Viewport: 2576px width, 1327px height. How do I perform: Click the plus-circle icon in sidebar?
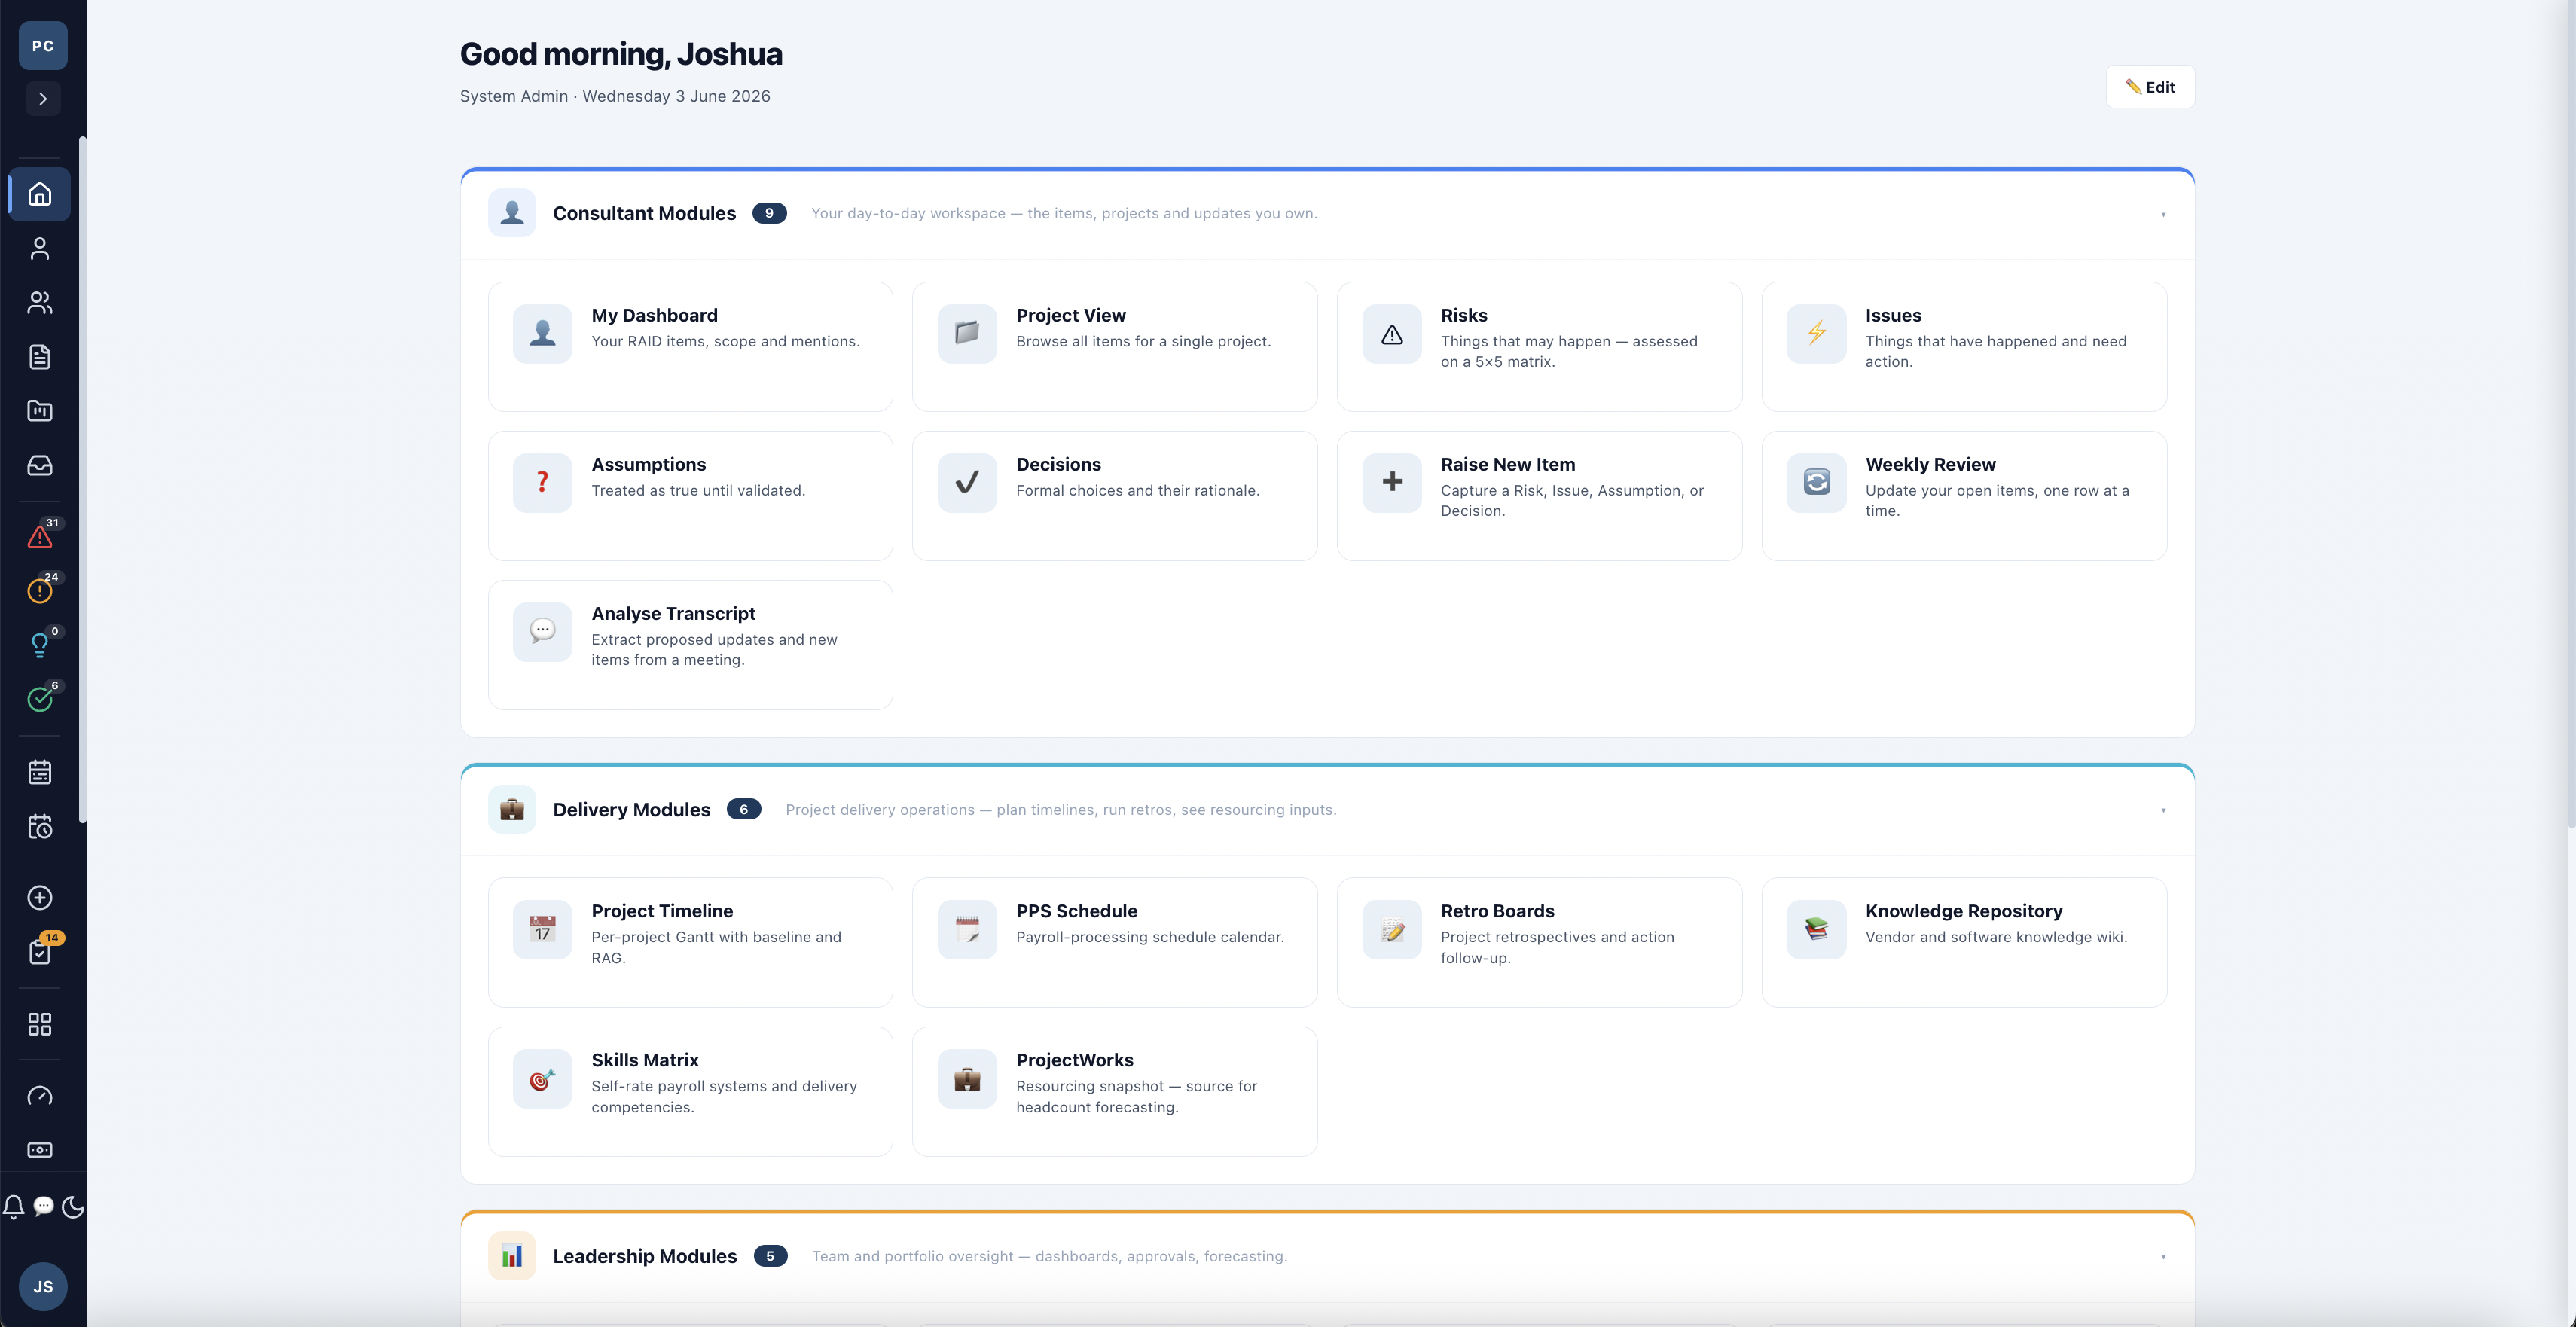coord(40,898)
